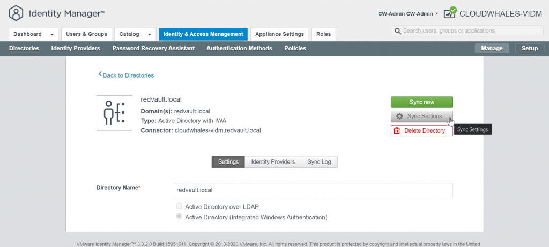Open Identity Providers in the navigation bar
The image size is (549, 247).
tap(76, 48)
